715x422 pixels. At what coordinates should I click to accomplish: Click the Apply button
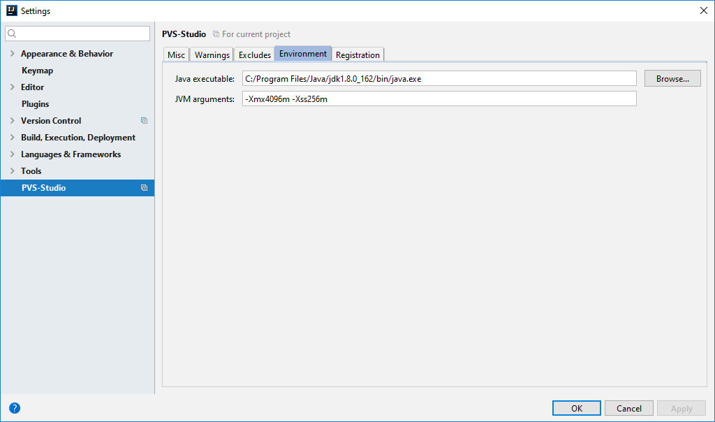(681, 408)
